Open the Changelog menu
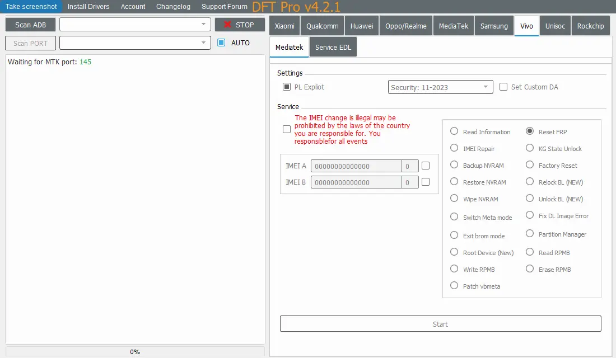The width and height of the screenshot is (616, 358). pyautogui.click(x=173, y=6)
